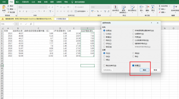
Task: Expand the Name Box dropdown arrow
Action: [x=13, y=24]
